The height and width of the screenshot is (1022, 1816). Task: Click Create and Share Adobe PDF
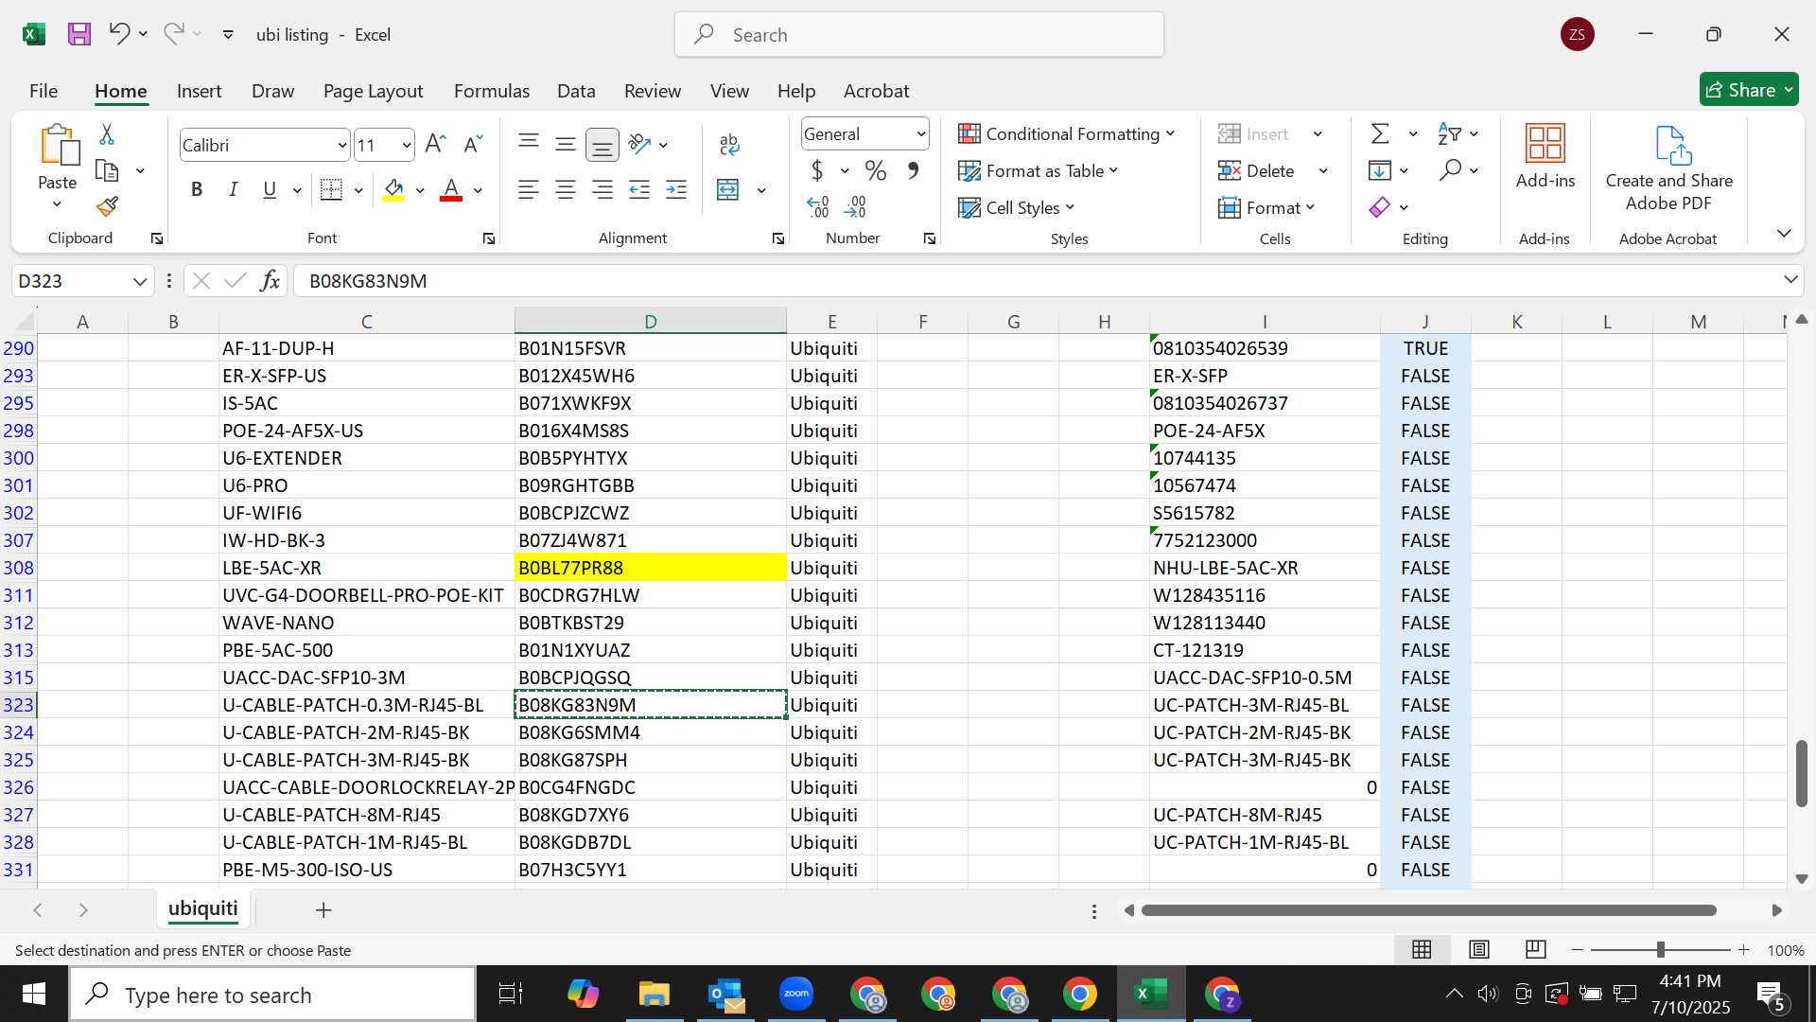tap(1669, 168)
